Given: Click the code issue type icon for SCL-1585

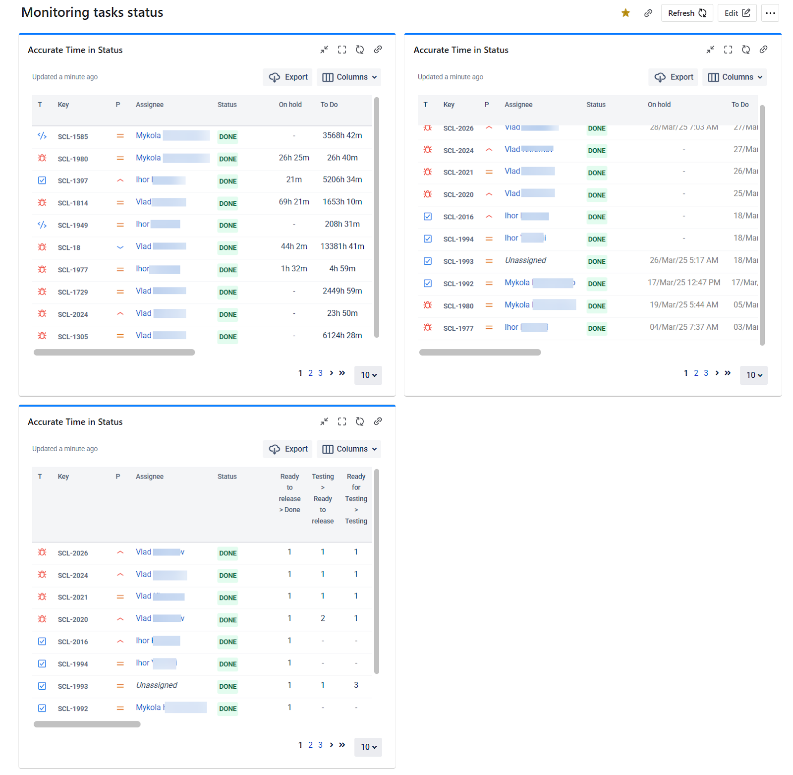Looking at the screenshot, I should pyautogui.click(x=42, y=136).
